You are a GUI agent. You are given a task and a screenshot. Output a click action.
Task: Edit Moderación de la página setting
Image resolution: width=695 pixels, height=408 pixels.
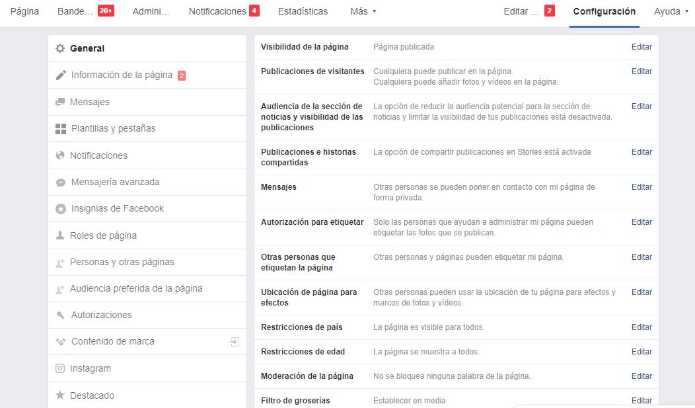[641, 376]
